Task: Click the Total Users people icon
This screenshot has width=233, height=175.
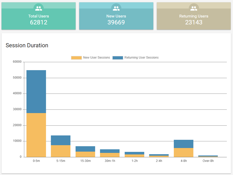Action: coord(39,8)
